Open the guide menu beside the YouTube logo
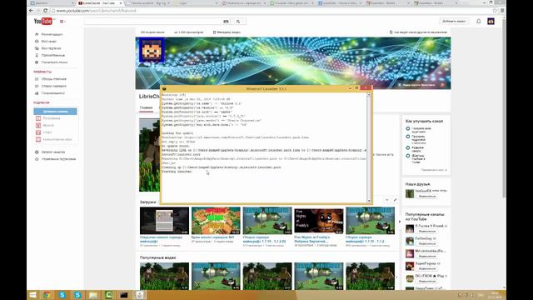The width and height of the screenshot is (533, 300). [62, 22]
